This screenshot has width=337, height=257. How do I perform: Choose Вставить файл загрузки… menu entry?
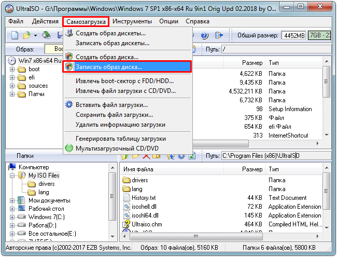click(128, 105)
